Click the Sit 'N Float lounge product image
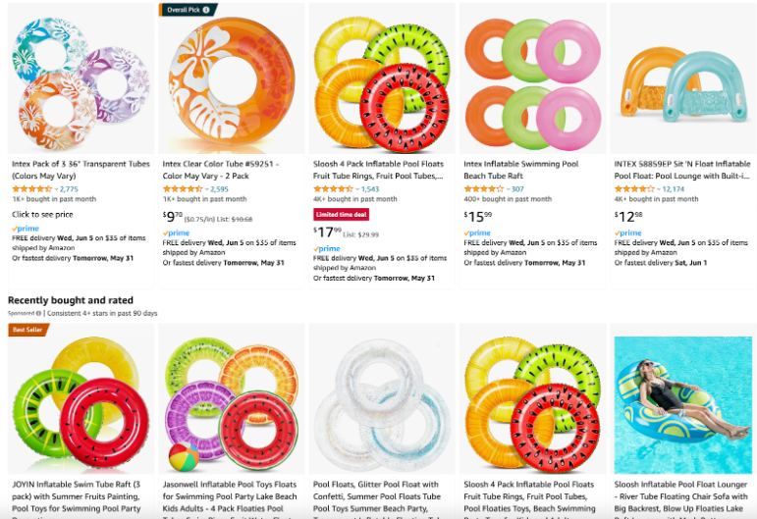 [x=683, y=79]
